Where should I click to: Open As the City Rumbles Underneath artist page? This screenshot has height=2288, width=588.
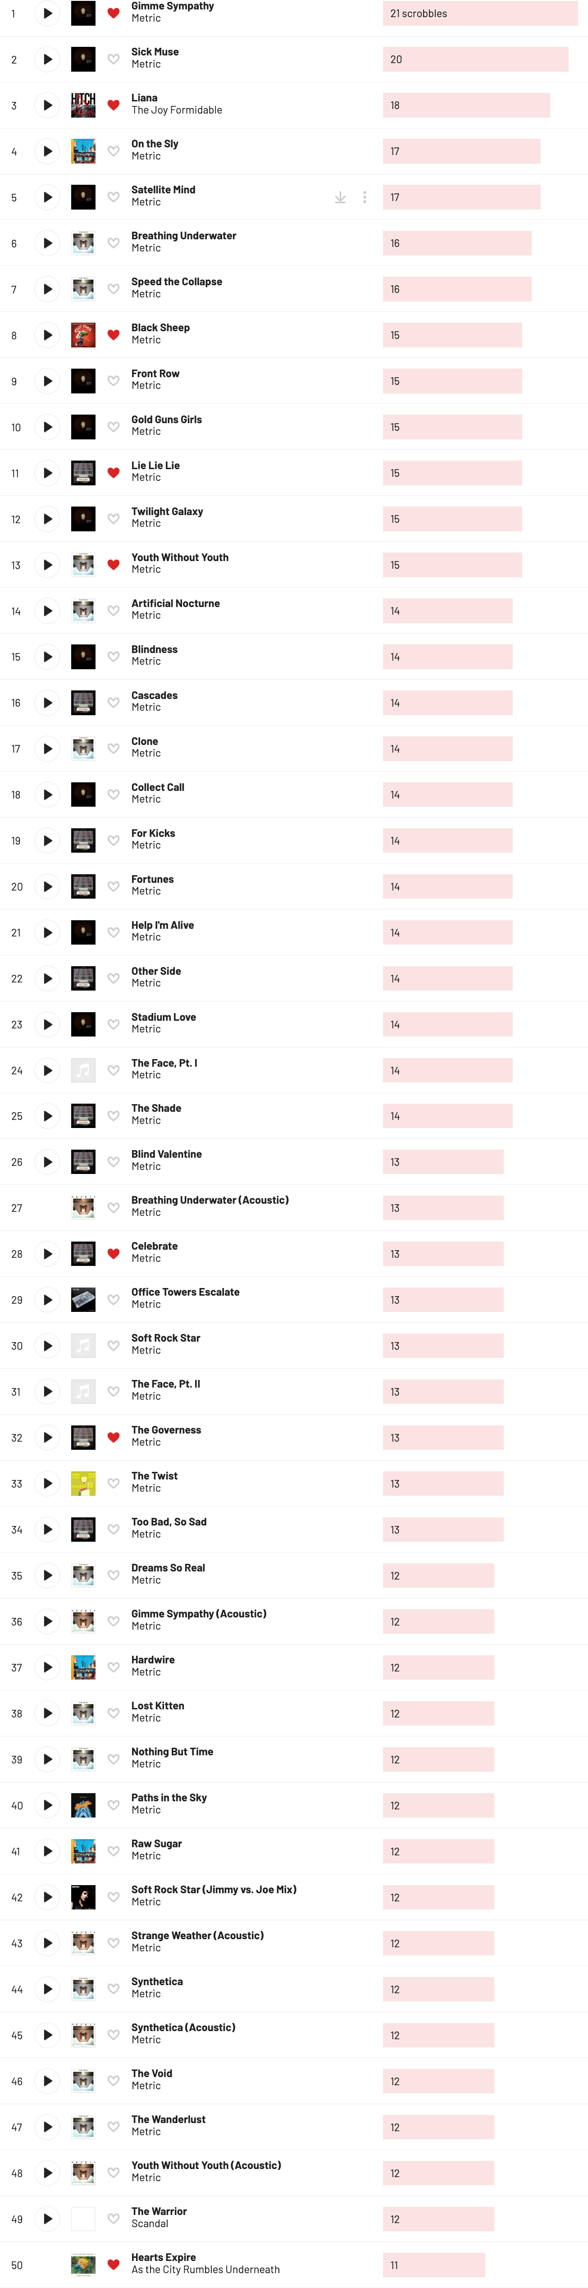point(205,2270)
